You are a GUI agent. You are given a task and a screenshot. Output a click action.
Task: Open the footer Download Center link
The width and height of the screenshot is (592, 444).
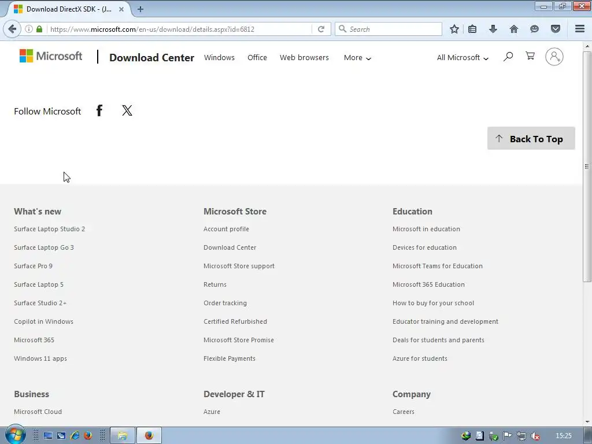click(230, 247)
